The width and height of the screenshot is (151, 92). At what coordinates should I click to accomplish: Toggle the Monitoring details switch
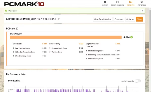pyautogui.click(x=138, y=81)
